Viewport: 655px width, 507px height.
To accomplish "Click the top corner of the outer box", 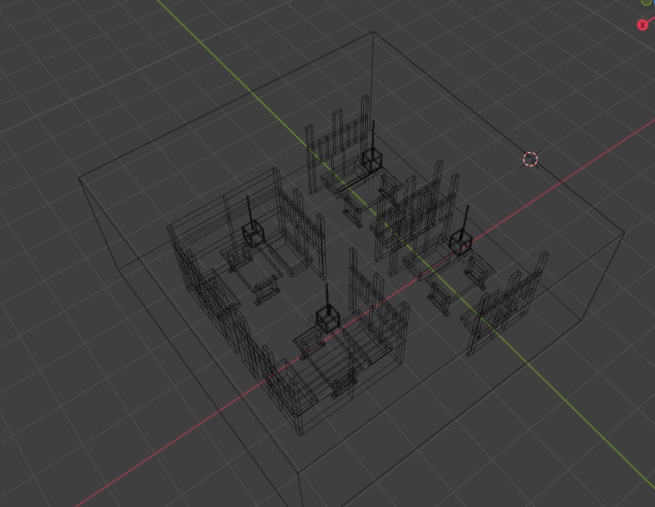I will 373,32.
